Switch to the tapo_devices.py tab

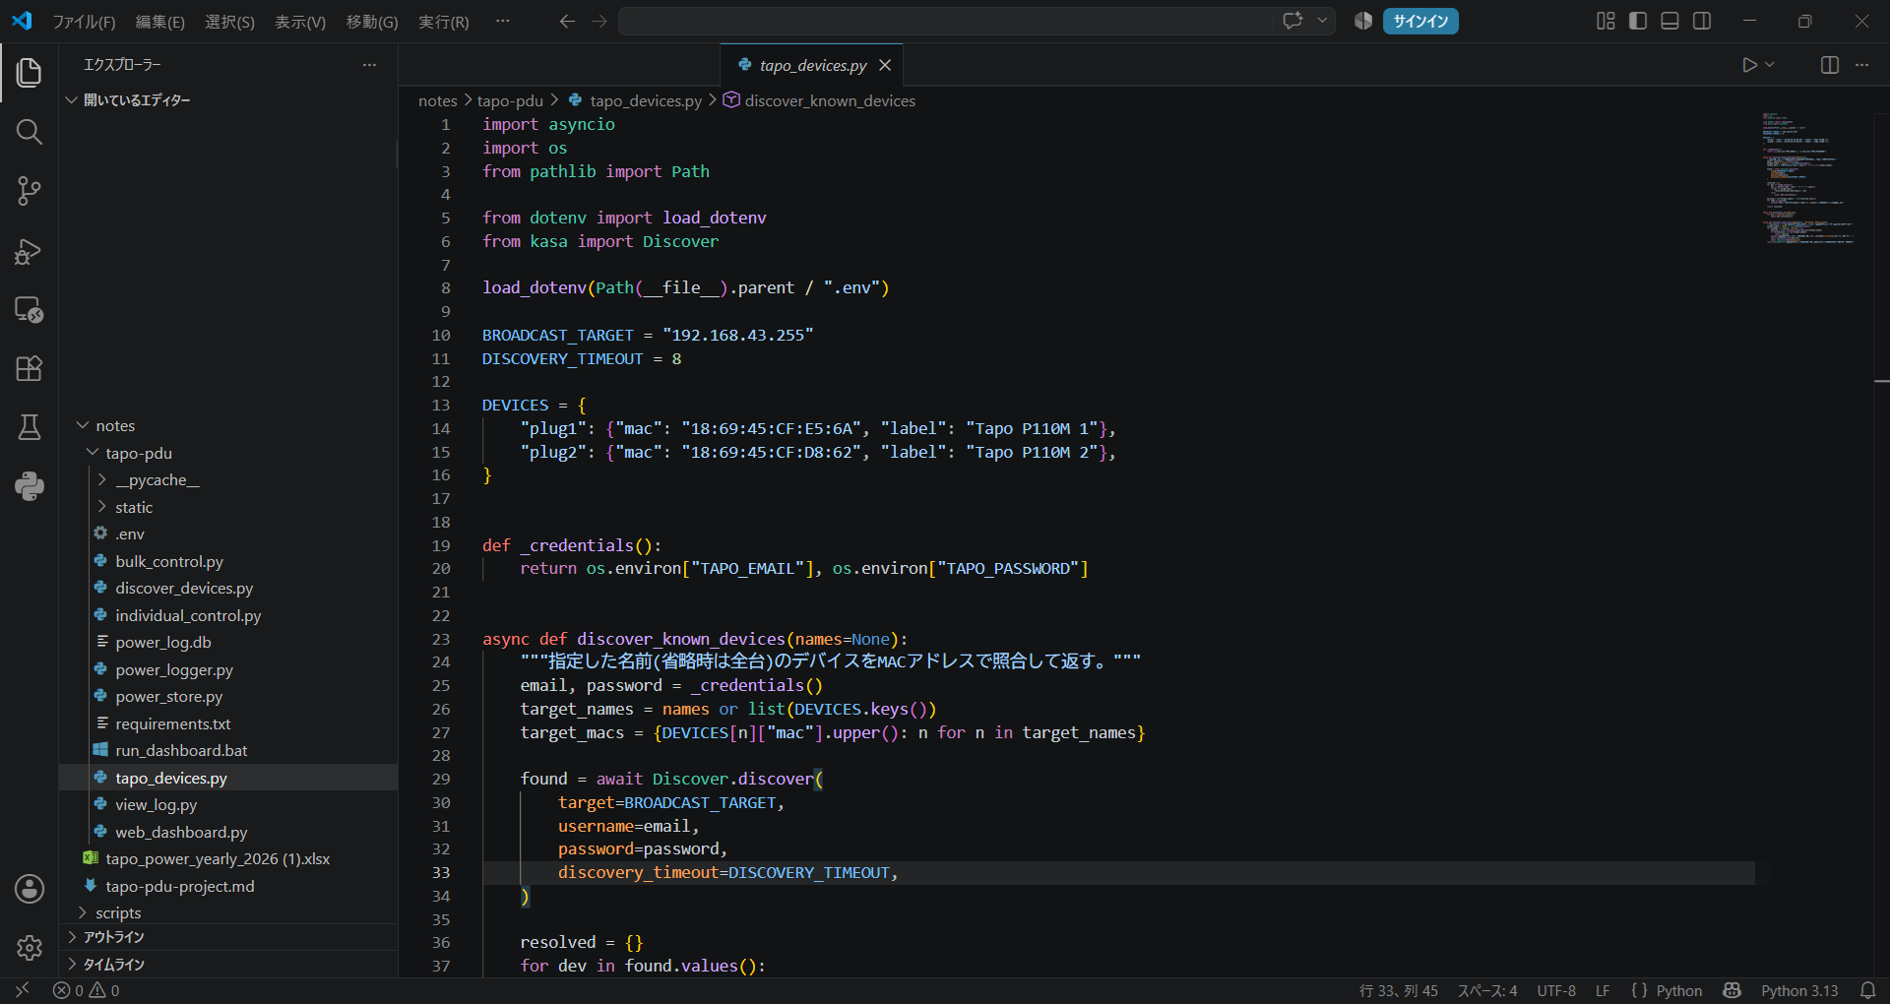tap(811, 65)
